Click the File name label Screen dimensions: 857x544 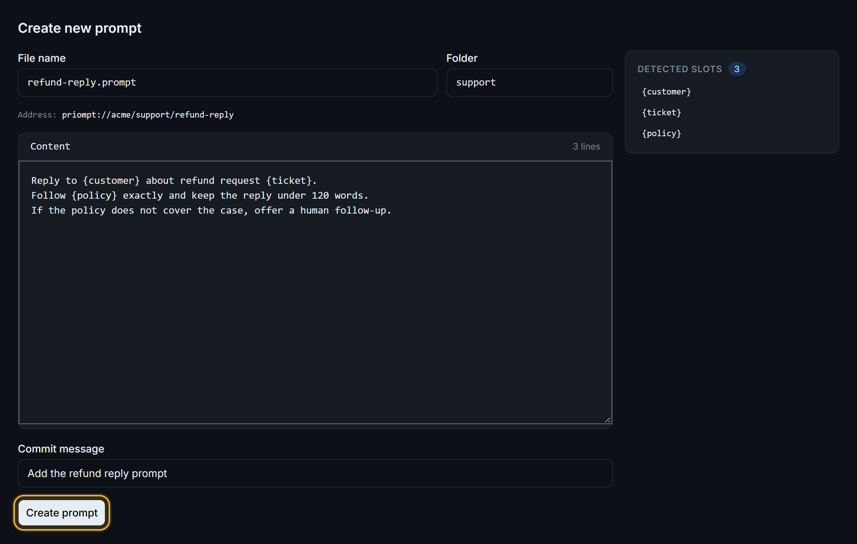pos(42,58)
